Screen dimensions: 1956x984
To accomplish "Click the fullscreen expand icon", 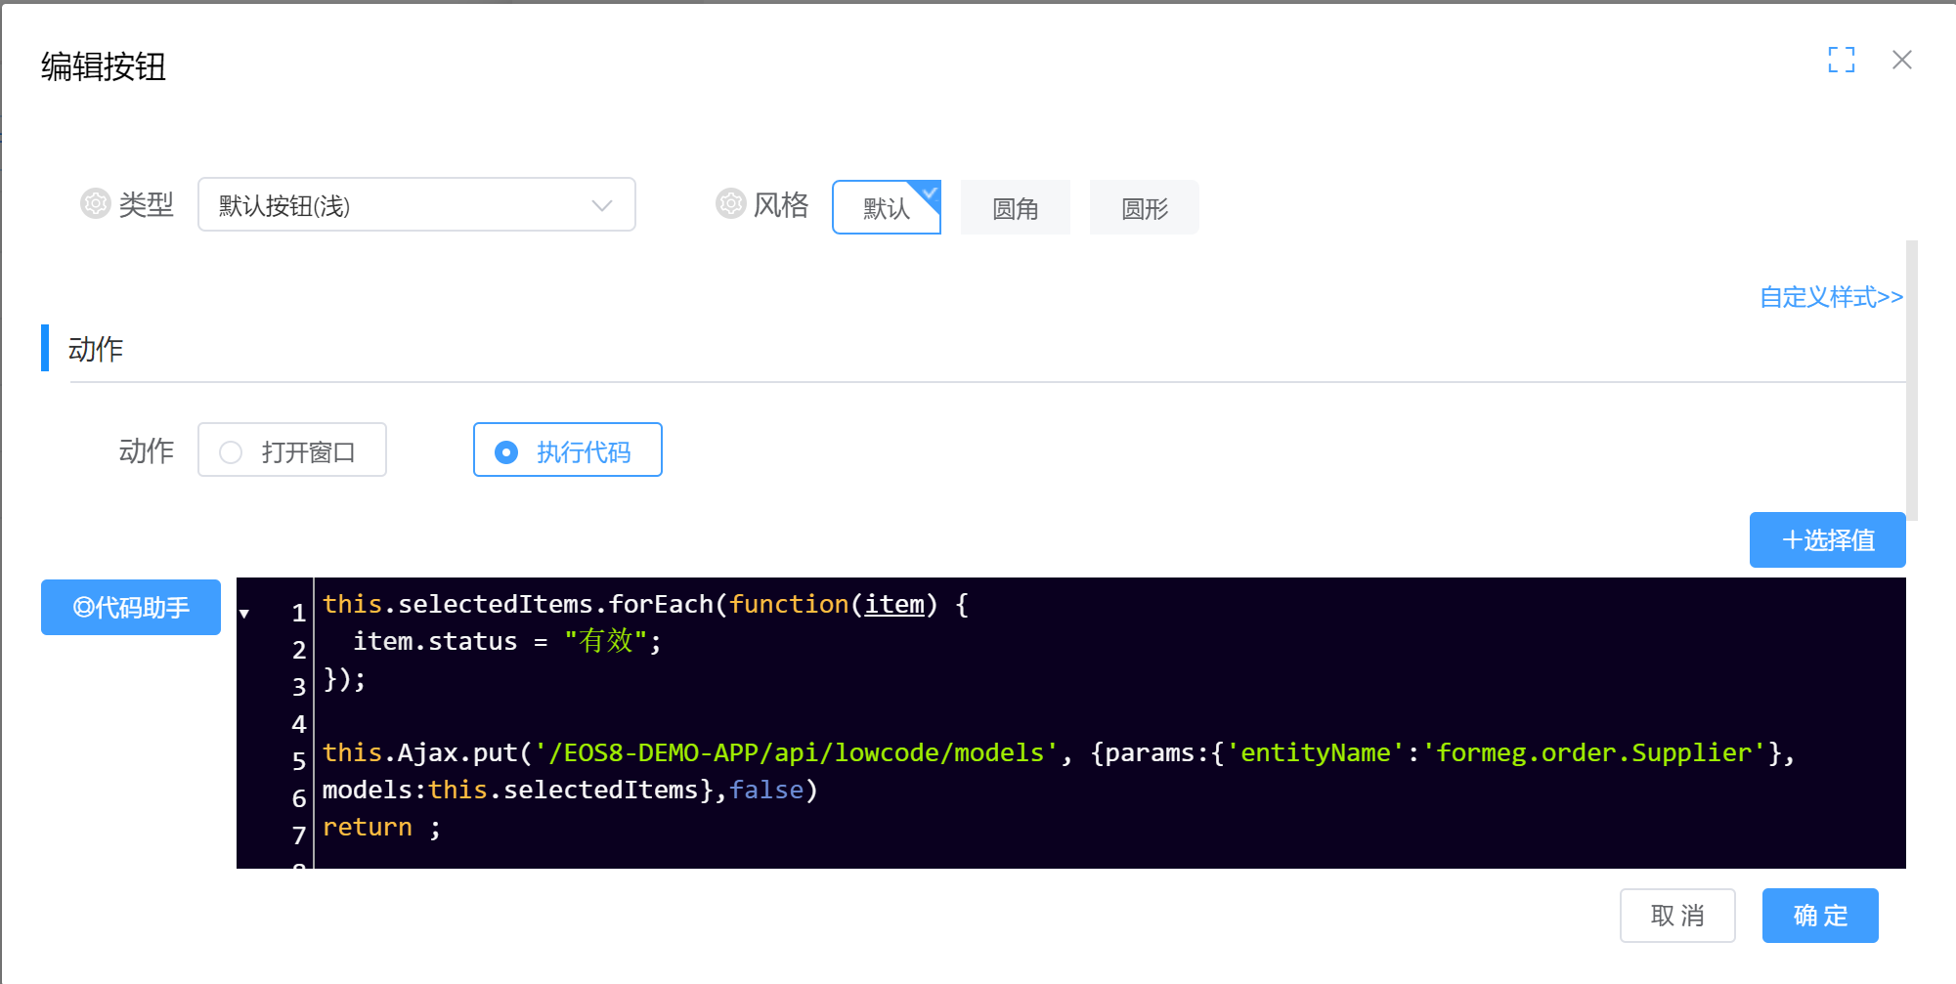I will (x=1841, y=61).
